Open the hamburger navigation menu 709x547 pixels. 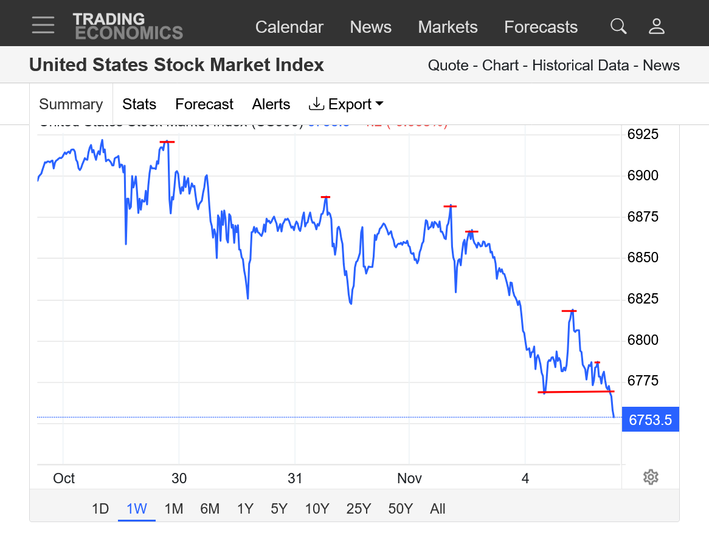[43, 25]
